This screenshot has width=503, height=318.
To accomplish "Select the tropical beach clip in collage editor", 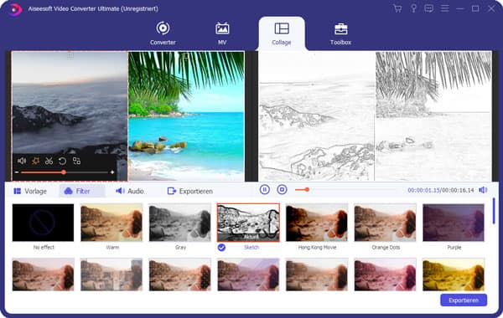I will tap(186, 116).
